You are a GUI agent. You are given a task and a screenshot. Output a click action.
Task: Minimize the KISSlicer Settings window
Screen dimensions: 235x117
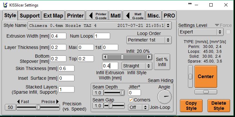coord(196,5)
